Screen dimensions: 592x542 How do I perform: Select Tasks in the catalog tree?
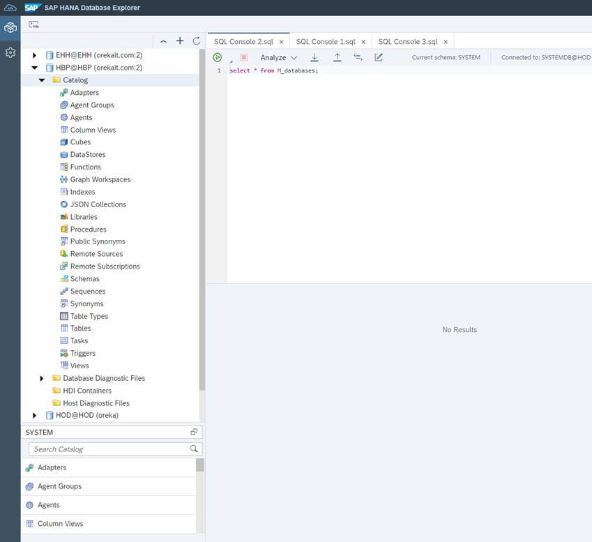(79, 340)
